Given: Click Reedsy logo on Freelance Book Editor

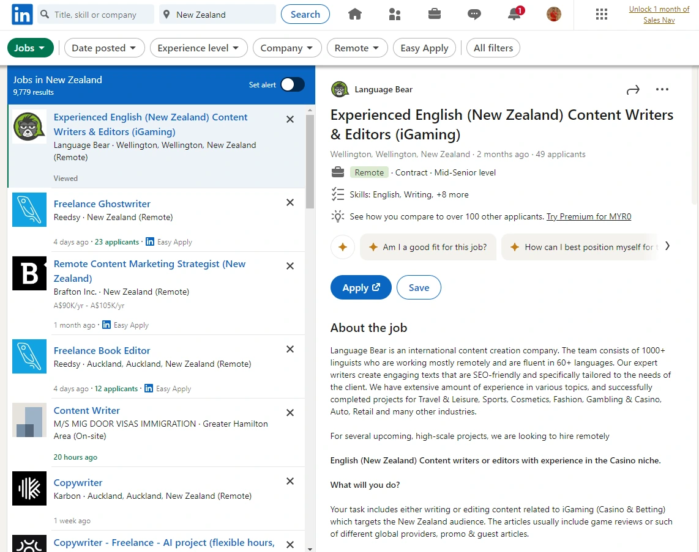Looking at the screenshot, I should (29, 356).
